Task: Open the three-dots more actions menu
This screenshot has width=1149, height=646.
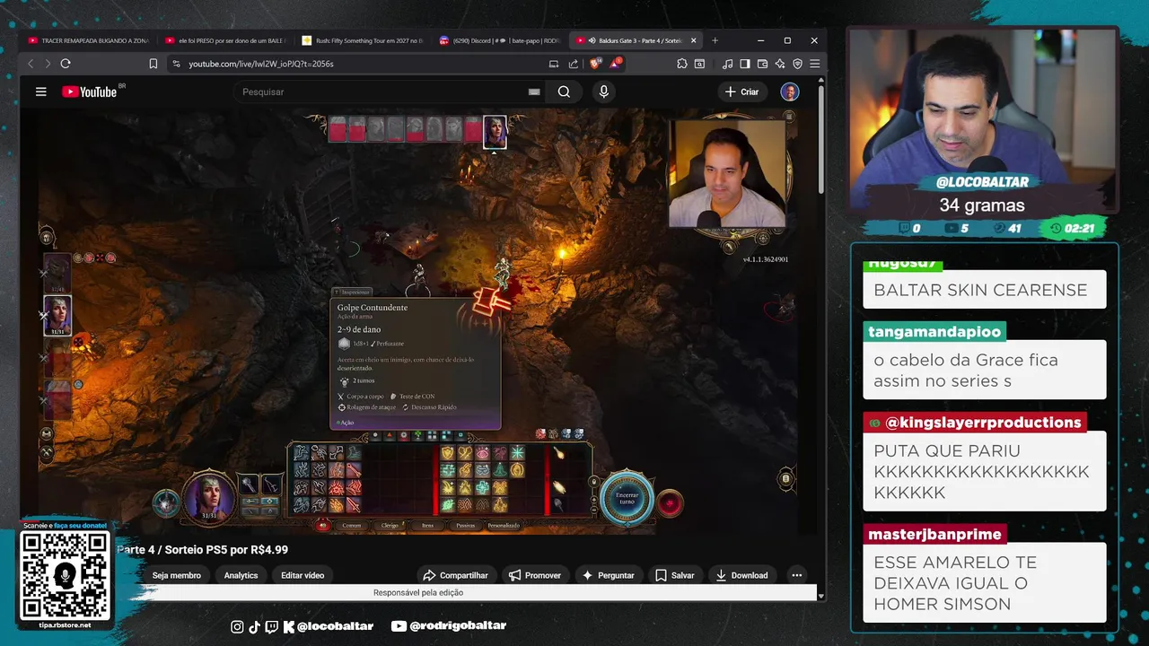Action: pyautogui.click(x=796, y=575)
